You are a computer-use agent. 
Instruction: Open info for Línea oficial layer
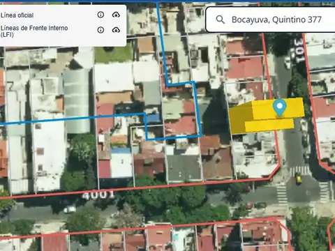click(x=100, y=15)
